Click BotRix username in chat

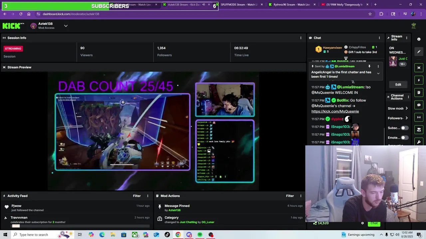pos(343,100)
